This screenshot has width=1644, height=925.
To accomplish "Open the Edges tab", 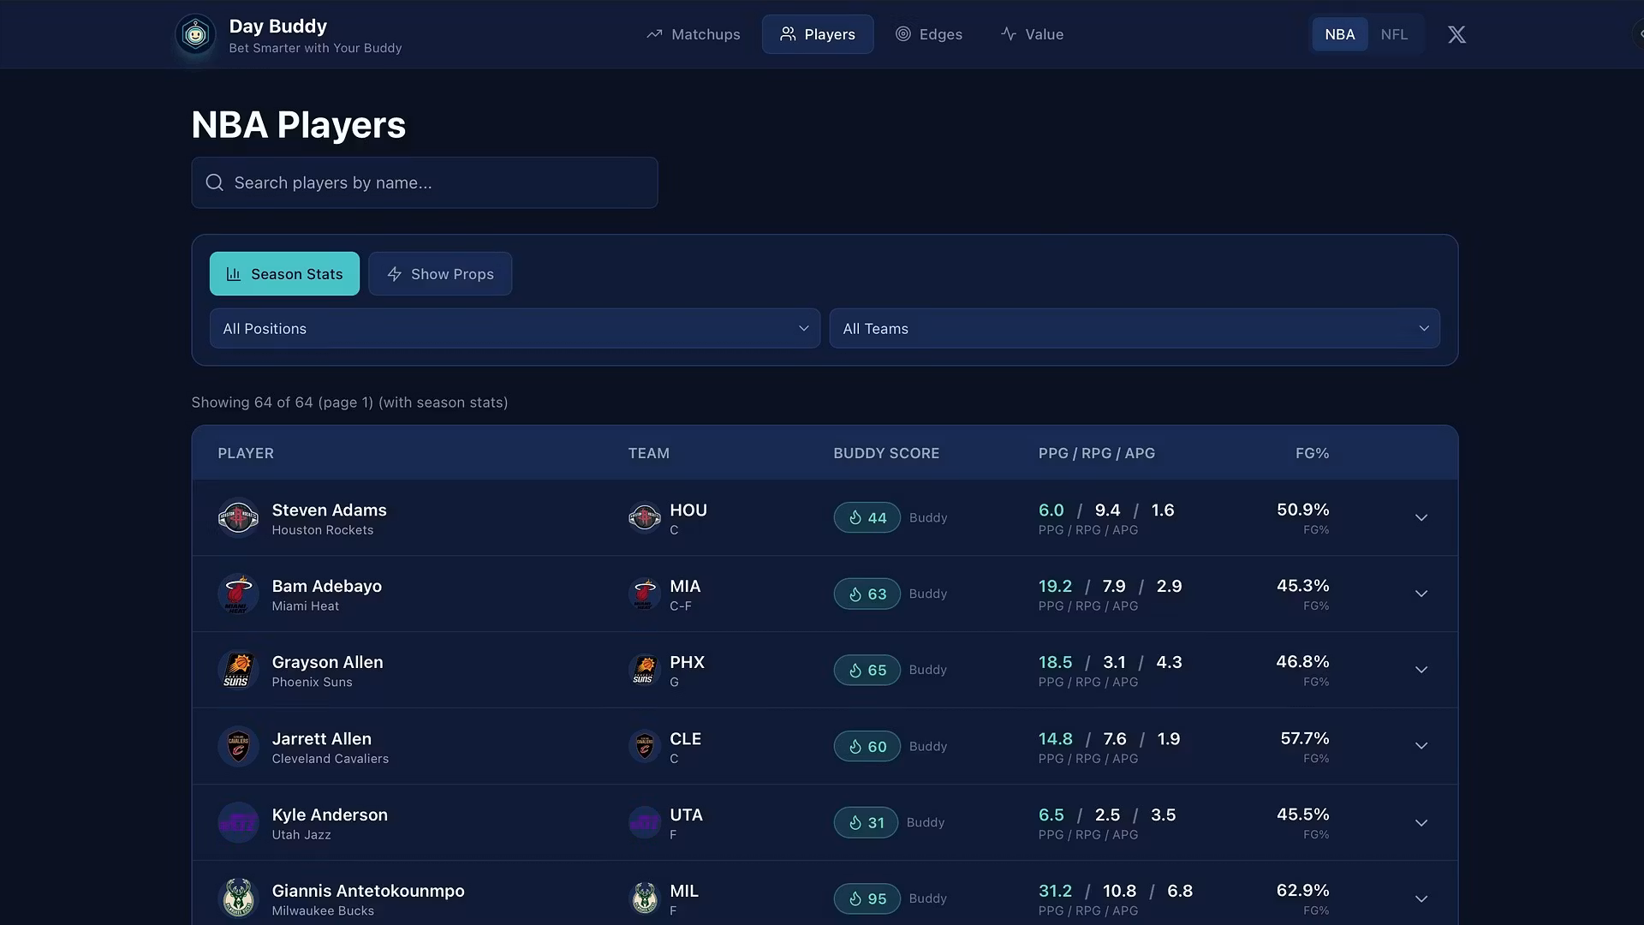I will point(929,34).
